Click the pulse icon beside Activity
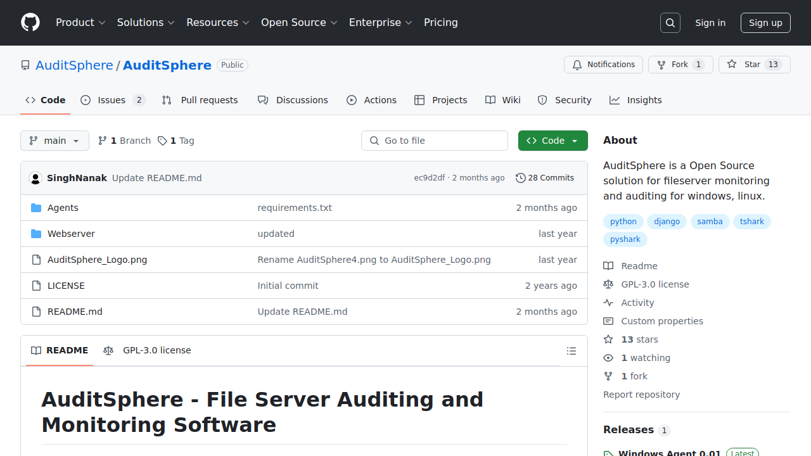The height and width of the screenshot is (456, 811). coord(608,303)
